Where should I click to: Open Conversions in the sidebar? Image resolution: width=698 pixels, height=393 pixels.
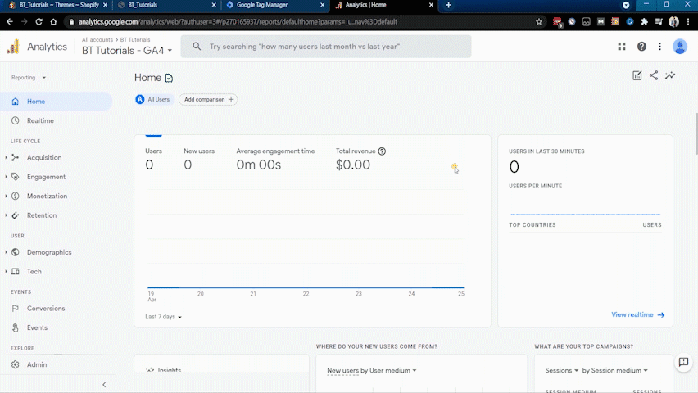click(x=45, y=309)
